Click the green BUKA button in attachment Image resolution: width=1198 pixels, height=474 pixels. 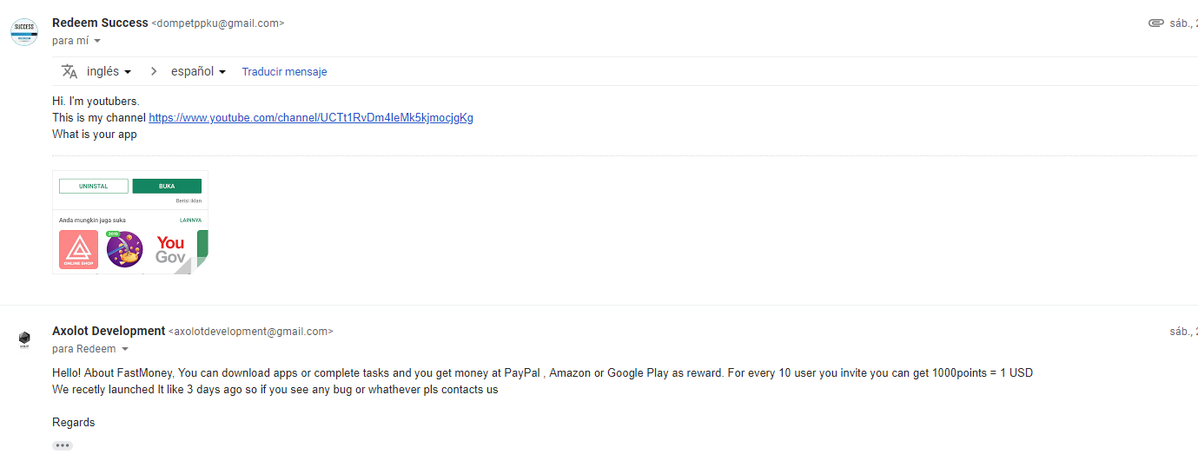coord(167,186)
